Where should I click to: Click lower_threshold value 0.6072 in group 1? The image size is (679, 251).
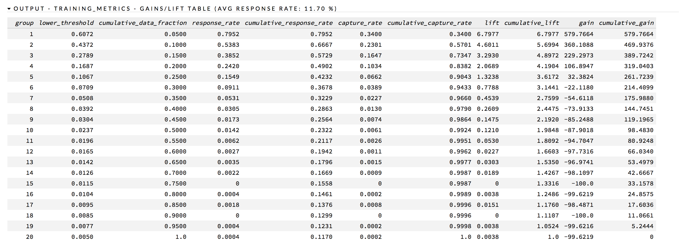point(82,34)
